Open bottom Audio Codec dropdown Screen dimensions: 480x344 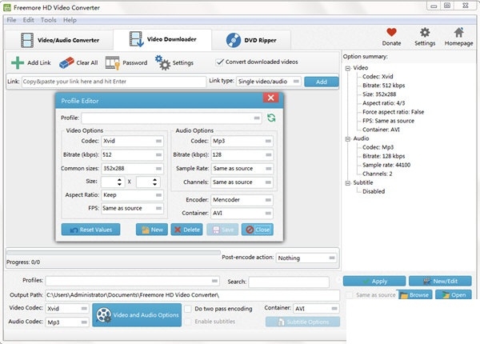[67, 322]
